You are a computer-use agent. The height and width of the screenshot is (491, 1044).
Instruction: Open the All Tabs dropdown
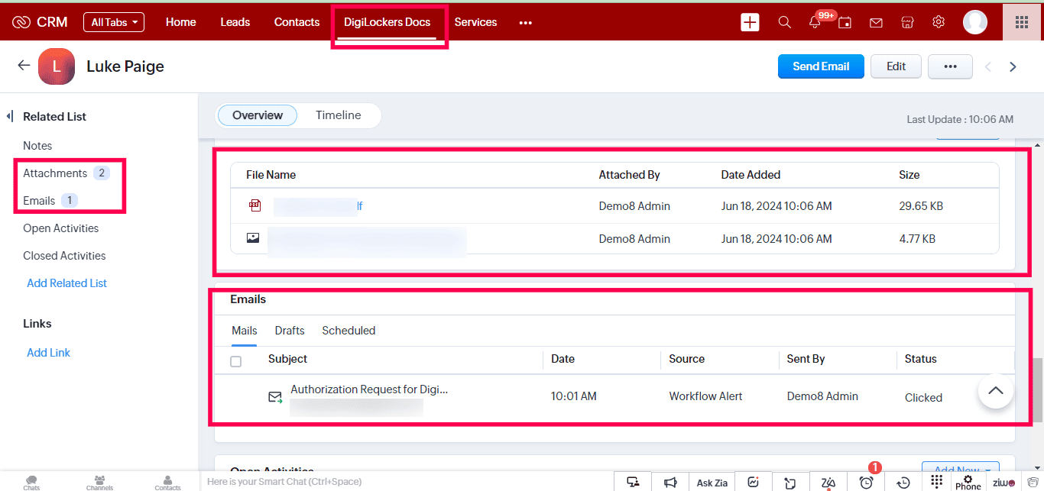[x=114, y=22]
